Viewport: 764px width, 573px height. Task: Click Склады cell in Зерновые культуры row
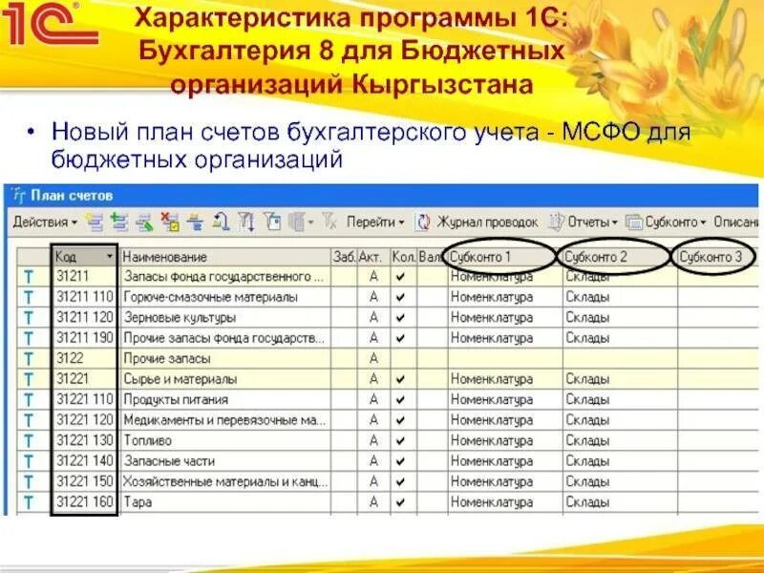click(x=620, y=318)
